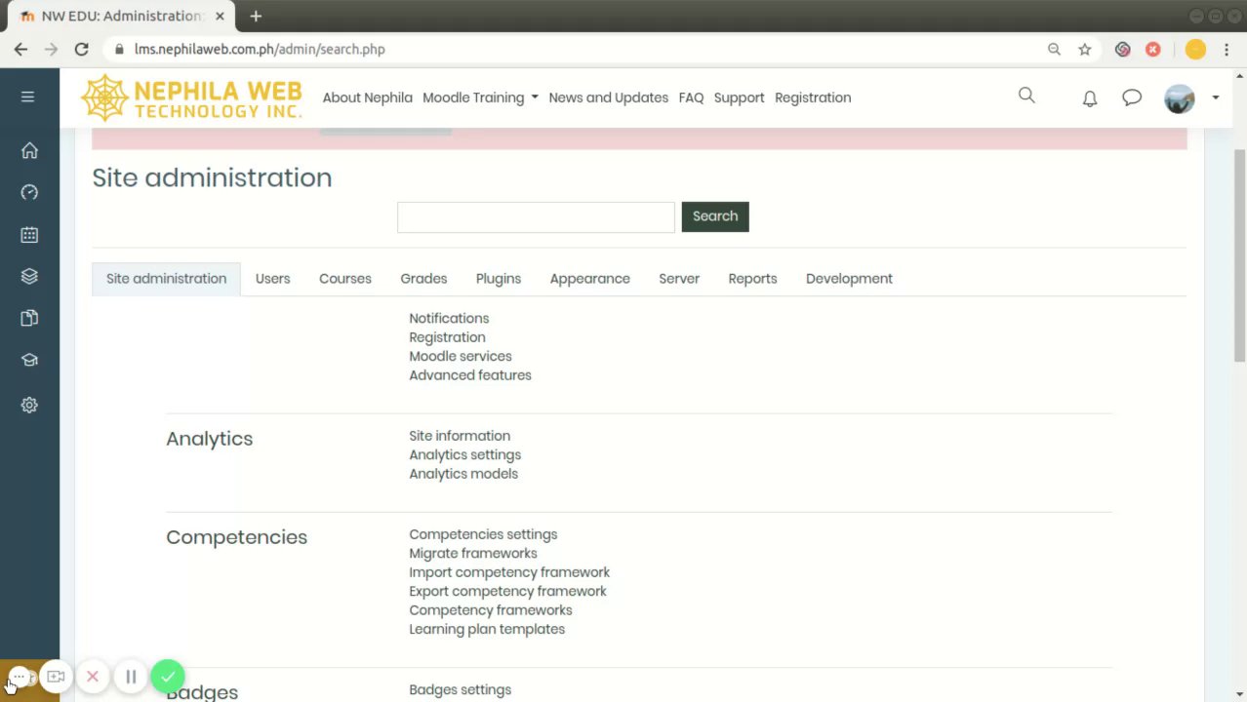
Task: Open Learning plan templates
Action: tap(487, 630)
